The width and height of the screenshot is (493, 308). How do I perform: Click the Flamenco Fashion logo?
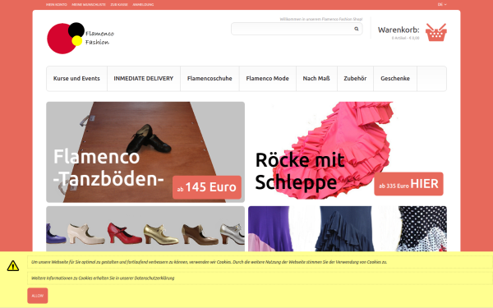pos(81,38)
